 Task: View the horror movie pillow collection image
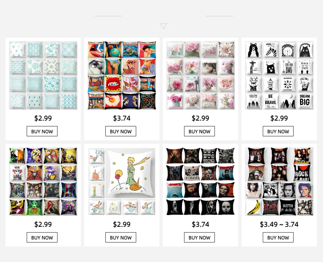point(201,182)
